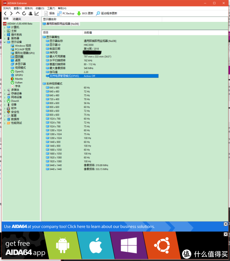Expand the 存储设备 tree node
Screen dimensions: 230x261
click(5, 94)
